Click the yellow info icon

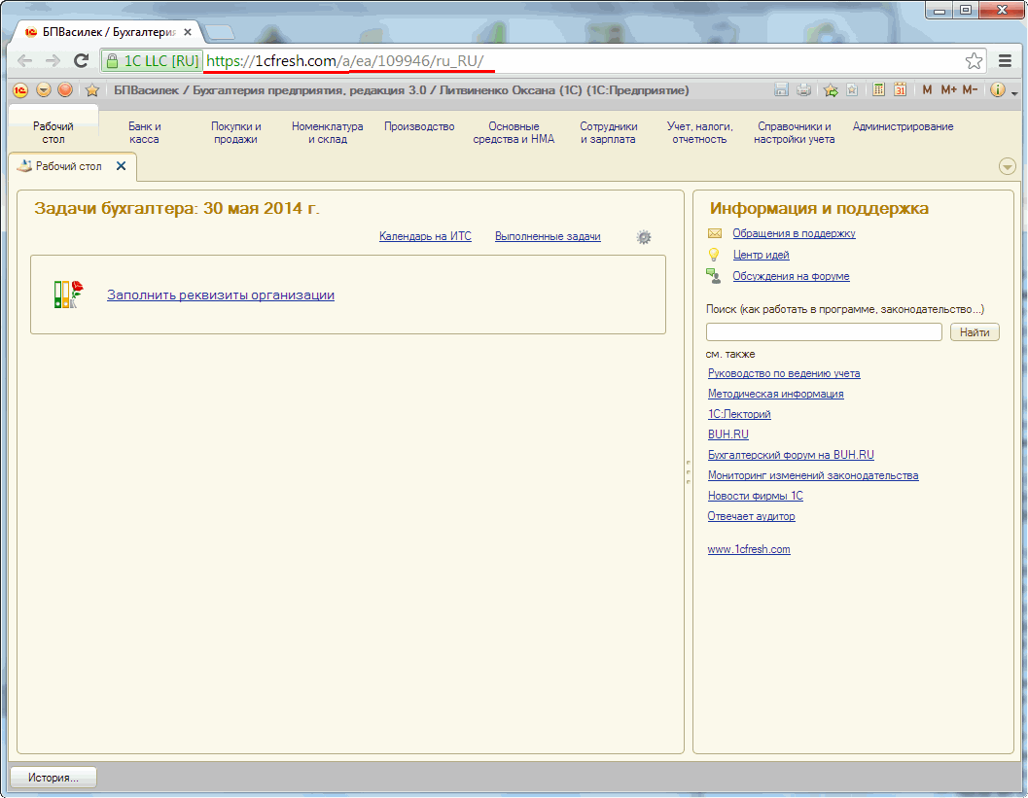997,90
